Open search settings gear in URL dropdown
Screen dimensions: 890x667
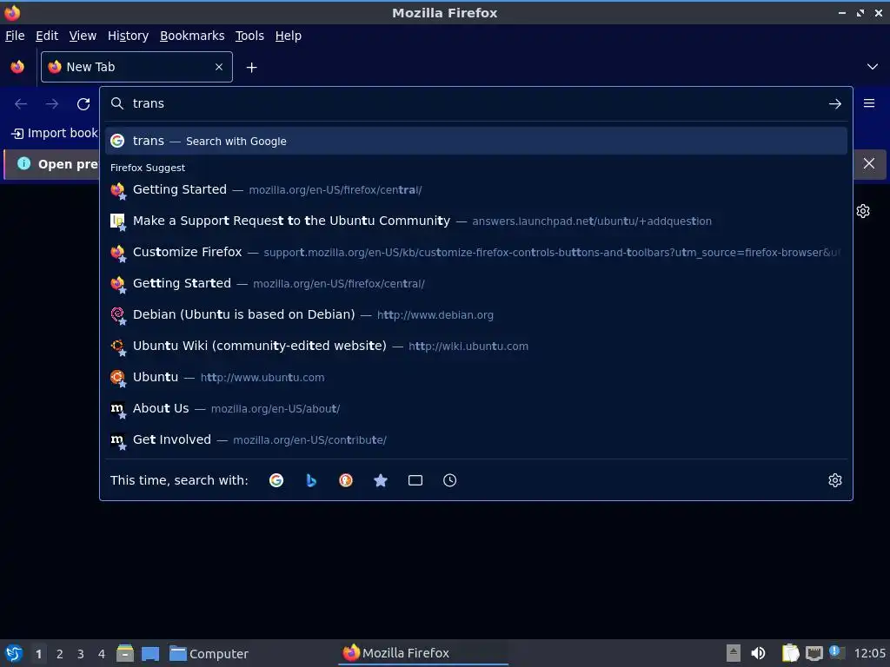[834, 480]
